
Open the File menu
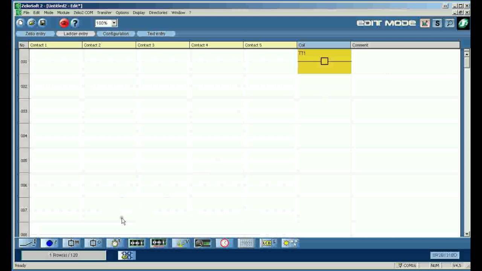click(x=26, y=12)
